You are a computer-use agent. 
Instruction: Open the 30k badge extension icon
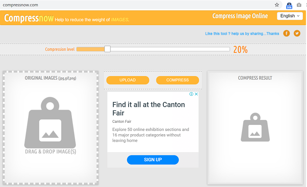289,5
